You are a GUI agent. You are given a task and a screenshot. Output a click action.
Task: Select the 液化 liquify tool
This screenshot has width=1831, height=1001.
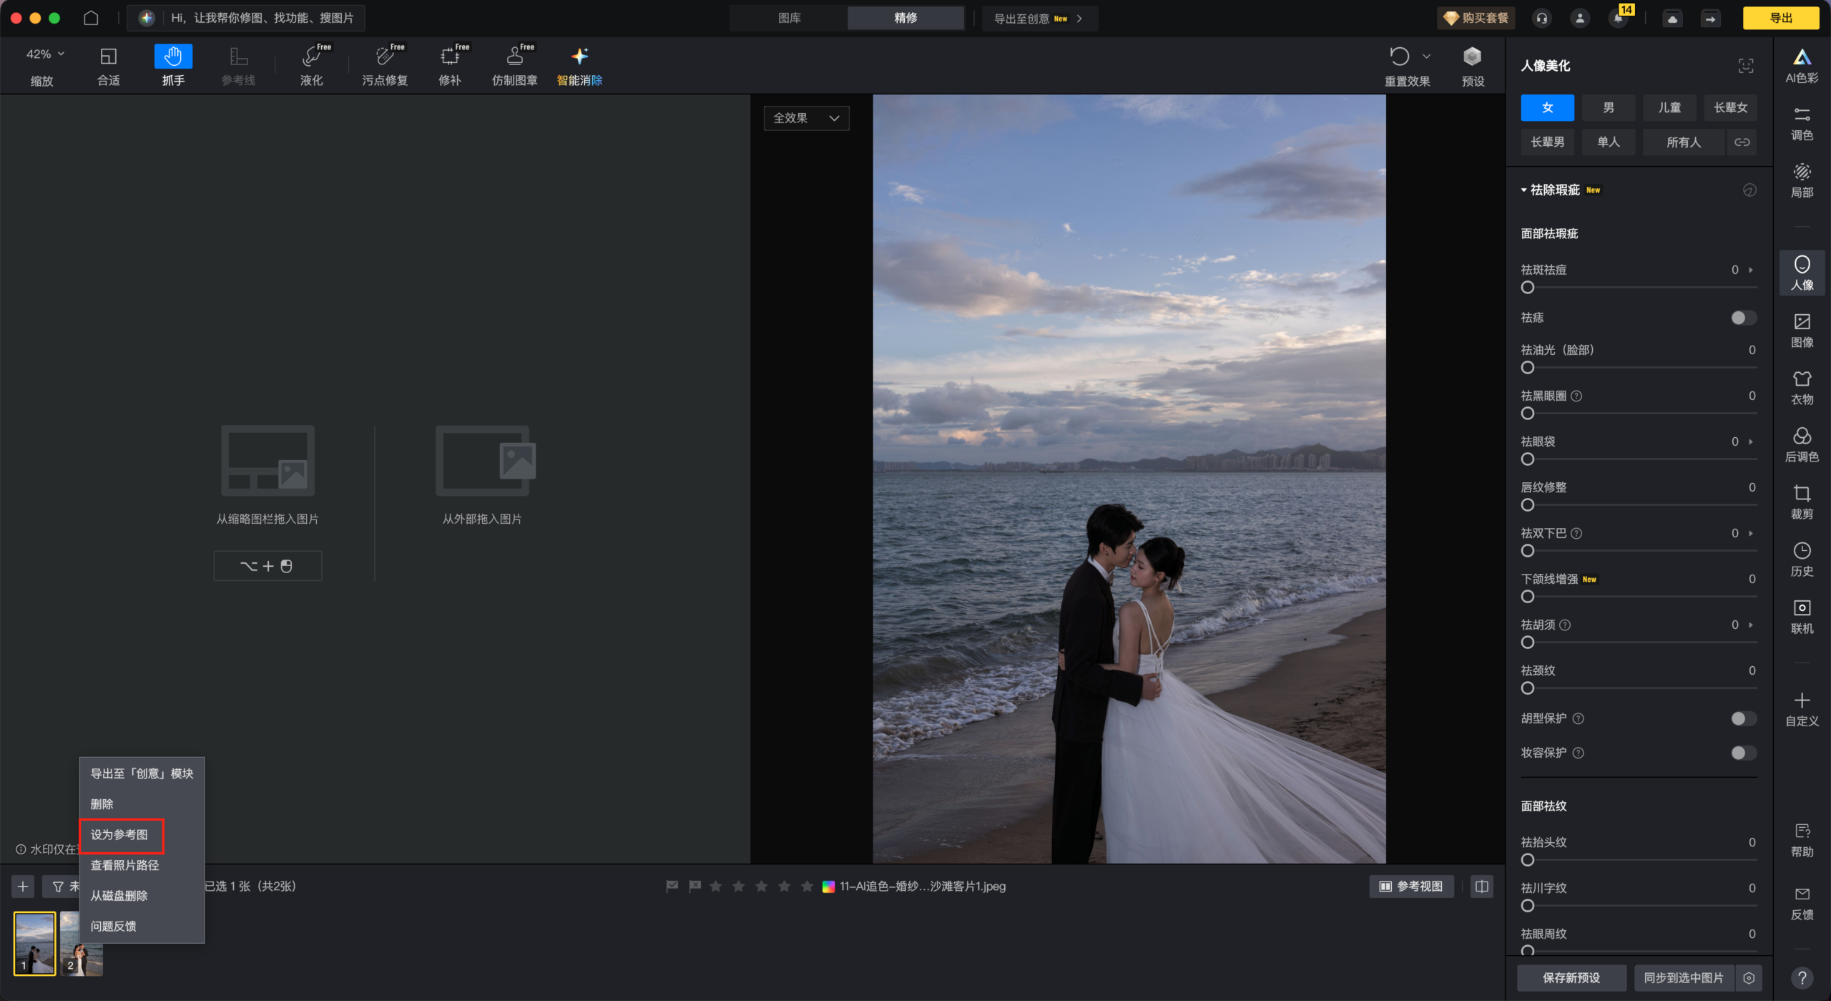(311, 64)
